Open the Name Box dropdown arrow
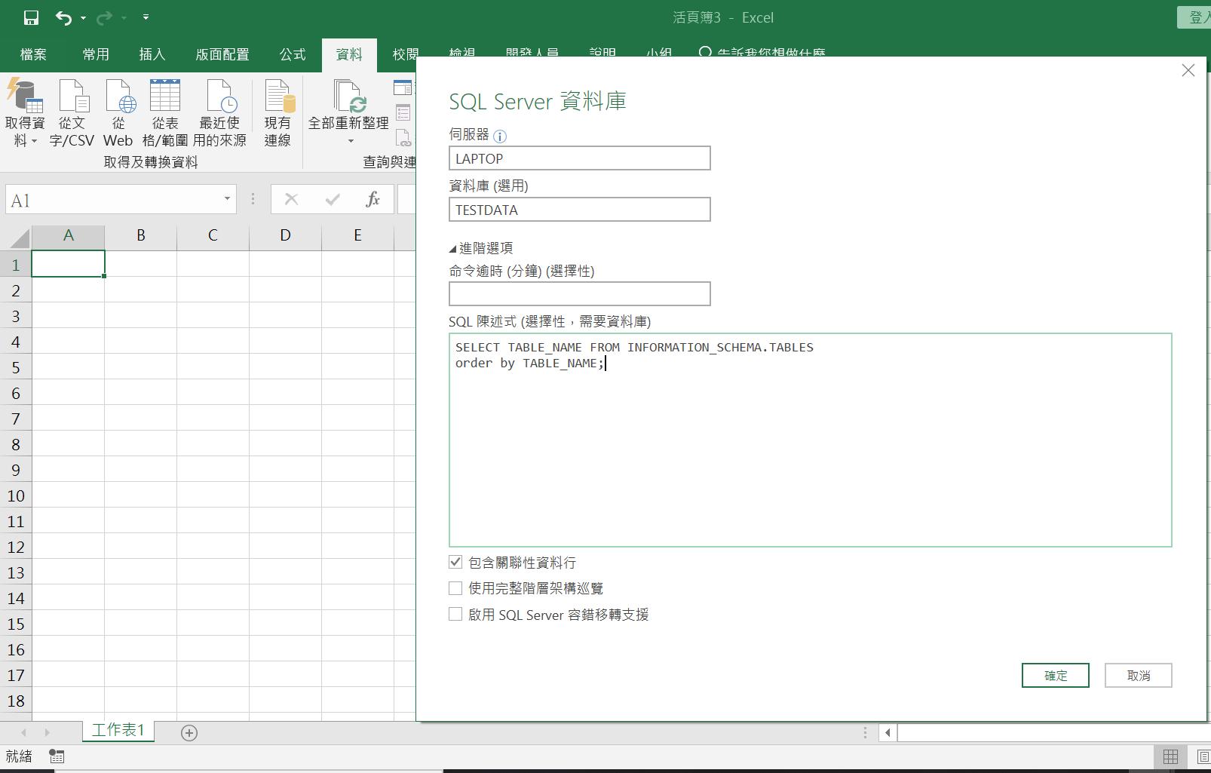1211x773 pixels. (227, 199)
